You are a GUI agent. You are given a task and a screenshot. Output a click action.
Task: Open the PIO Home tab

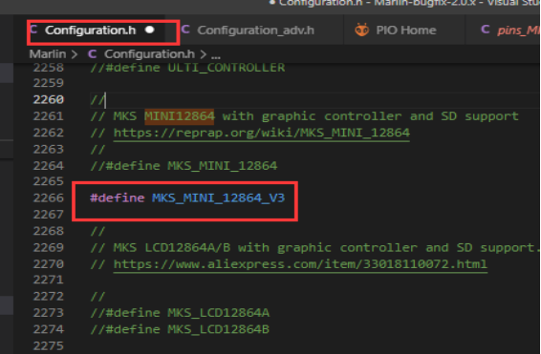pos(405,31)
